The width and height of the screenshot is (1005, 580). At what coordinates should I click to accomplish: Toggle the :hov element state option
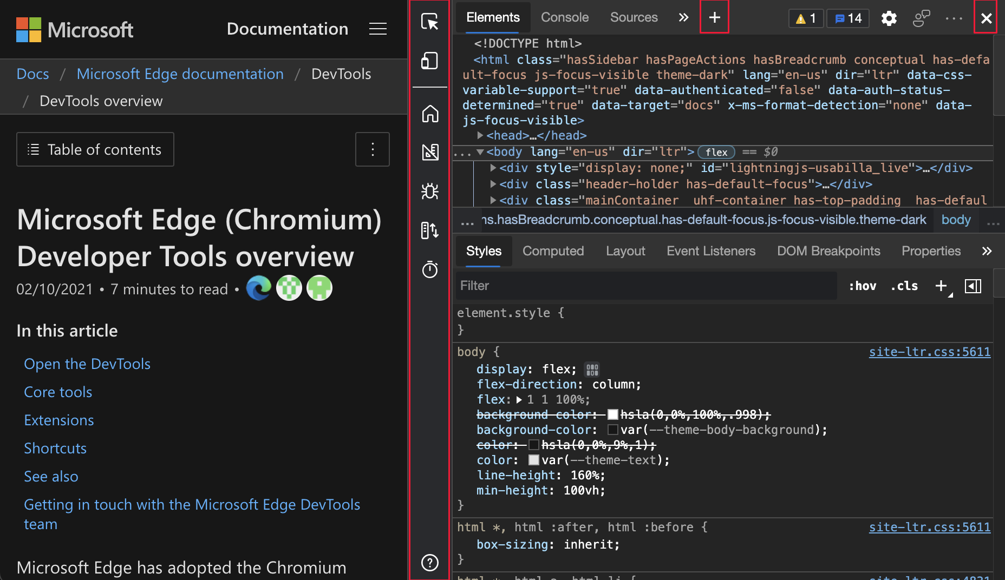(862, 286)
